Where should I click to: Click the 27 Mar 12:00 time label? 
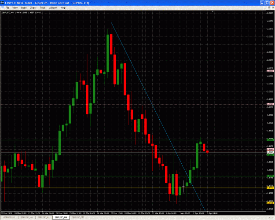tap(117, 213)
